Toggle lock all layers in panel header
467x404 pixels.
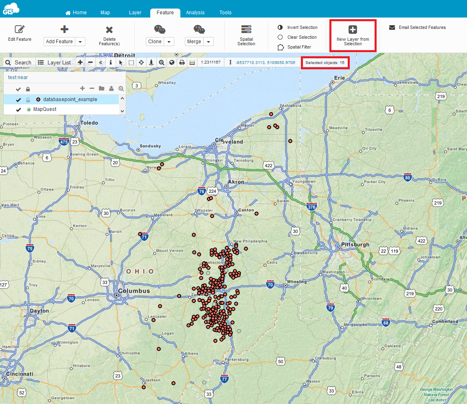click(x=28, y=89)
